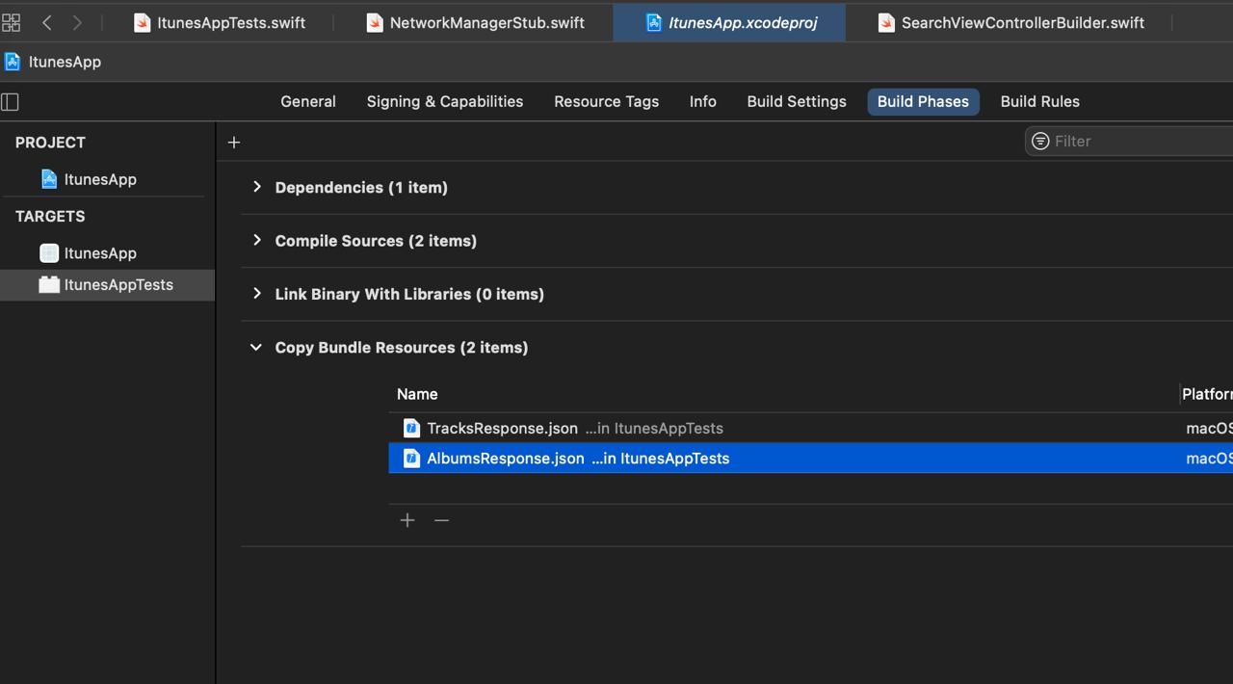Image resolution: width=1233 pixels, height=684 pixels.
Task: Go back with the left chevron
Action: 46,22
